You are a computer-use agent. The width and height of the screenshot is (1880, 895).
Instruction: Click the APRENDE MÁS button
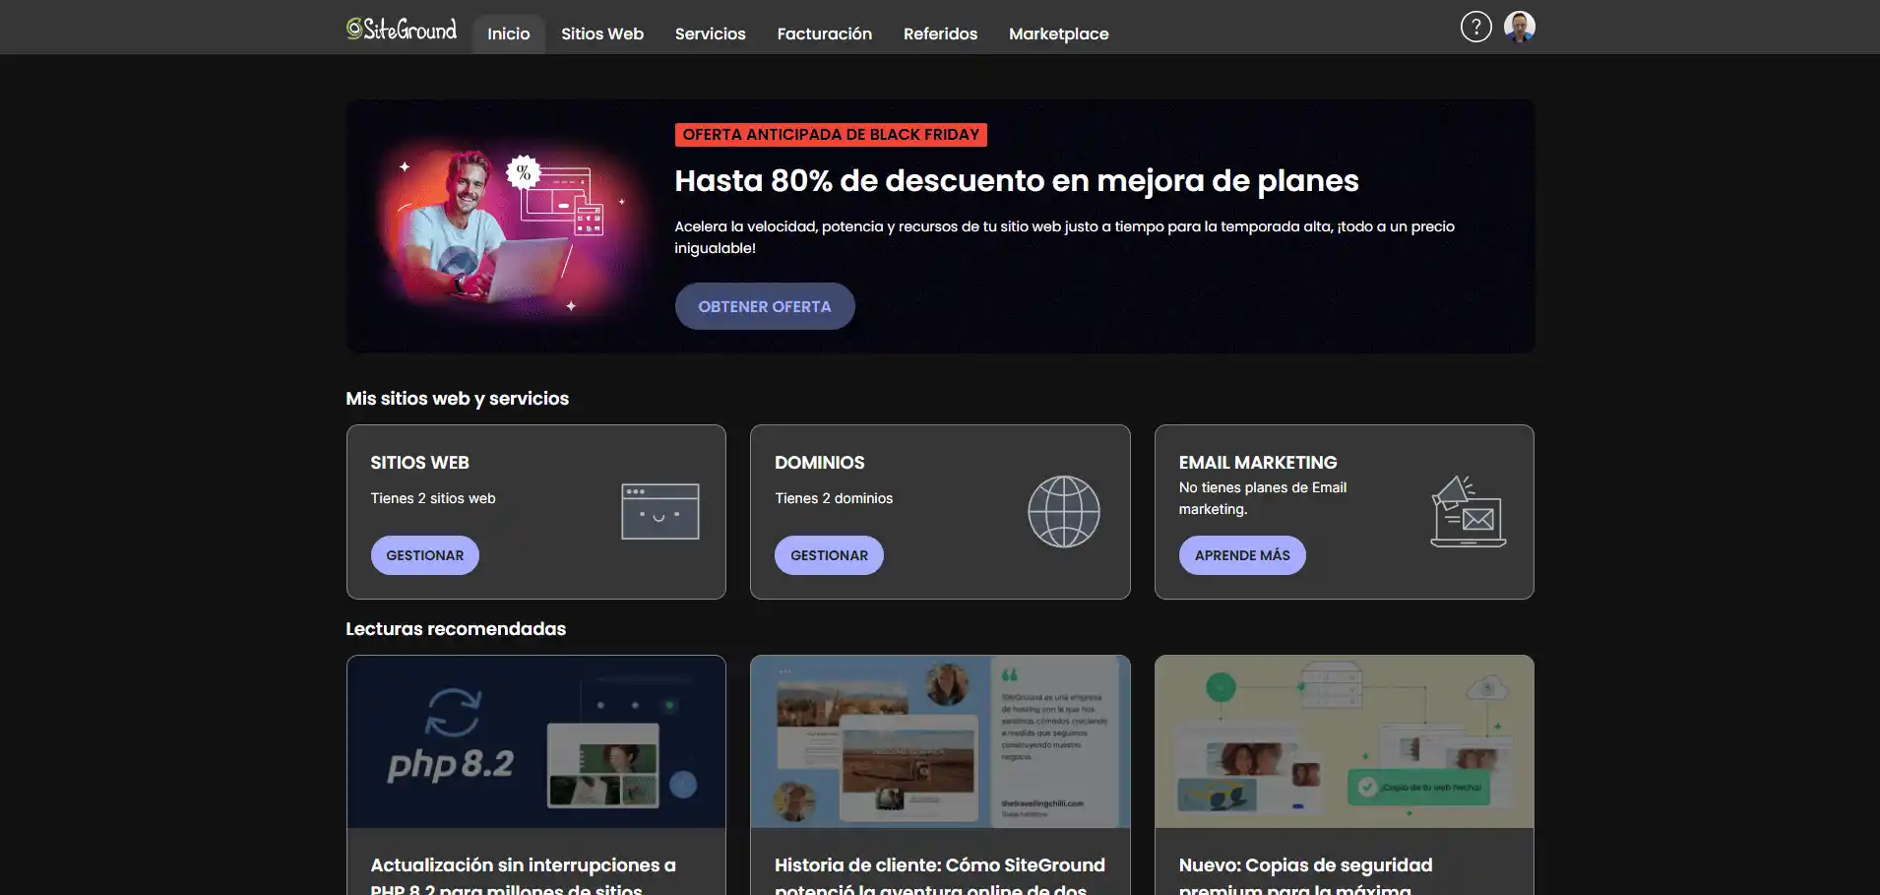tap(1242, 555)
